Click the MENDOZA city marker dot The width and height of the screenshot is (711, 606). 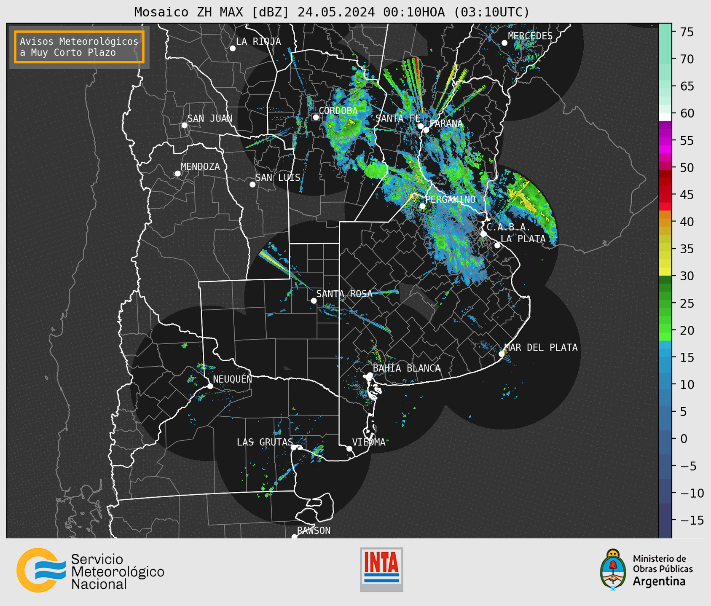click(x=177, y=174)
